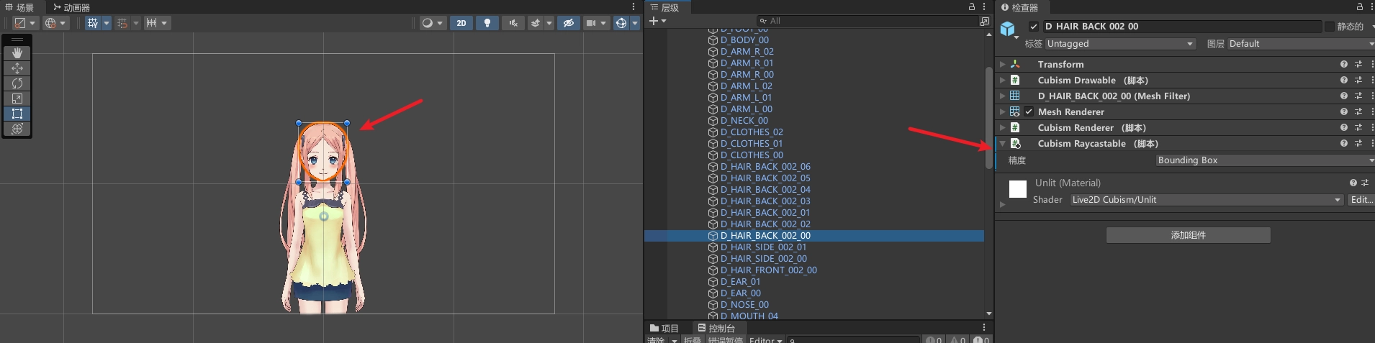Toggle scene effects layers icon
Image resolution: width=1375 pixels, height=343 pixels.
pos(536,23)
